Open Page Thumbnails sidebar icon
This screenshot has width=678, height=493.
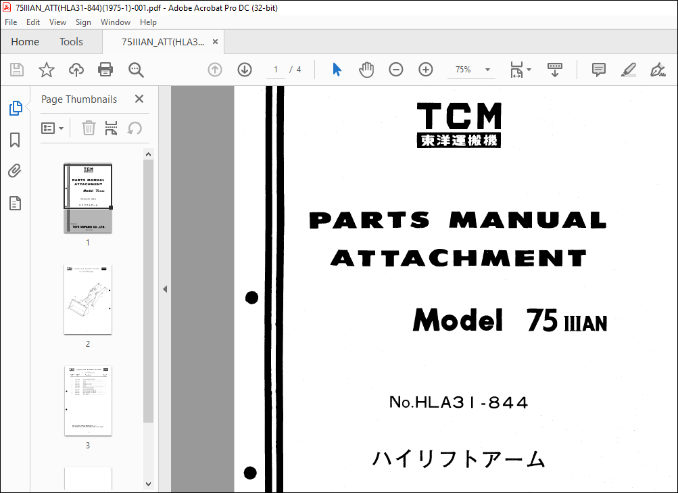click(x=16, y=108)
